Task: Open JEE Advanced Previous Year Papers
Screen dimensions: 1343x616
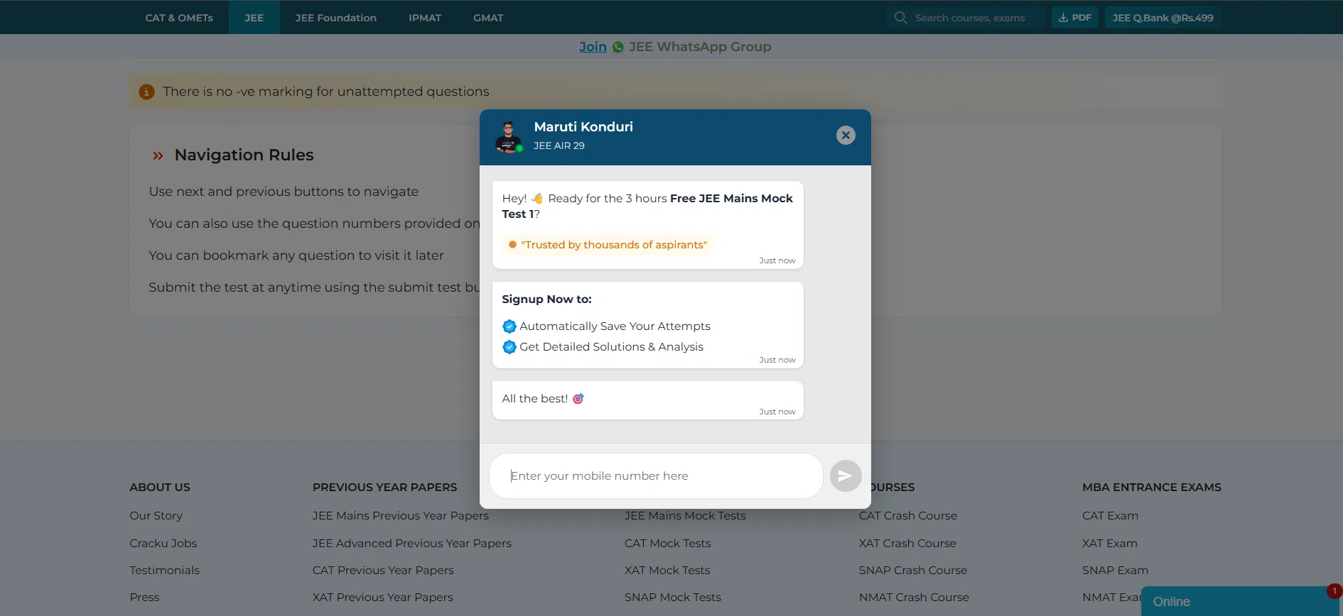Action: (412, 544)
